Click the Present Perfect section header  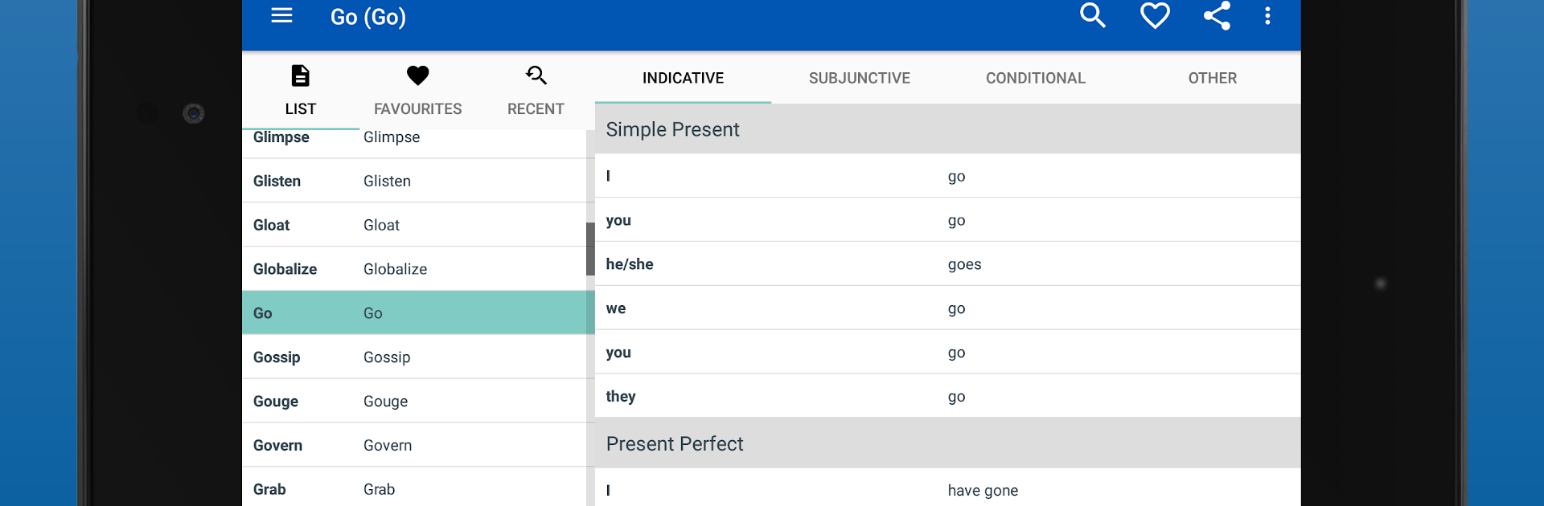[947, 443]
